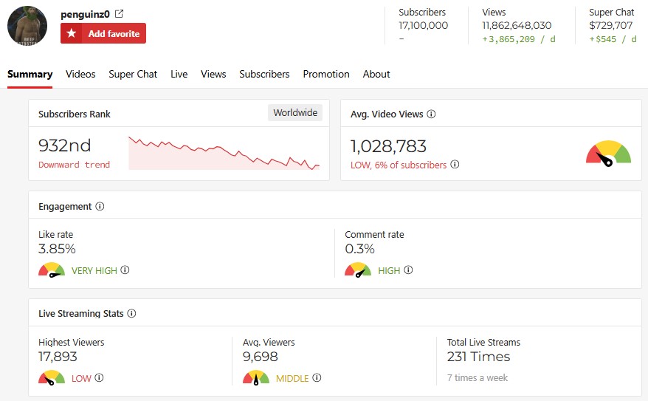Image resolution: width=648 pixels, height=401 pixels.
Task: Click the Like rate gauge meter
Action: click(x=52, y=270)
